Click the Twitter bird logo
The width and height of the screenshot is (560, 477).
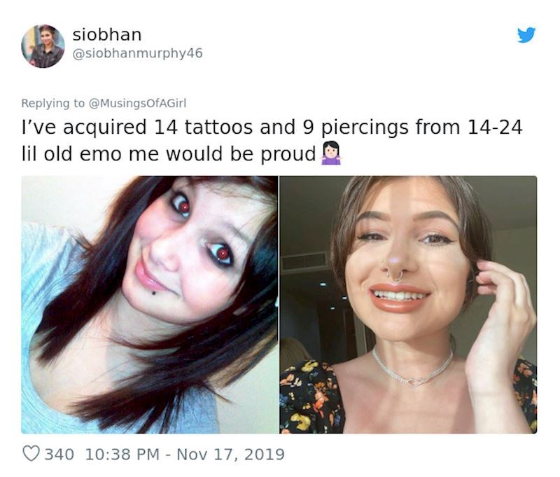[526, 34]
